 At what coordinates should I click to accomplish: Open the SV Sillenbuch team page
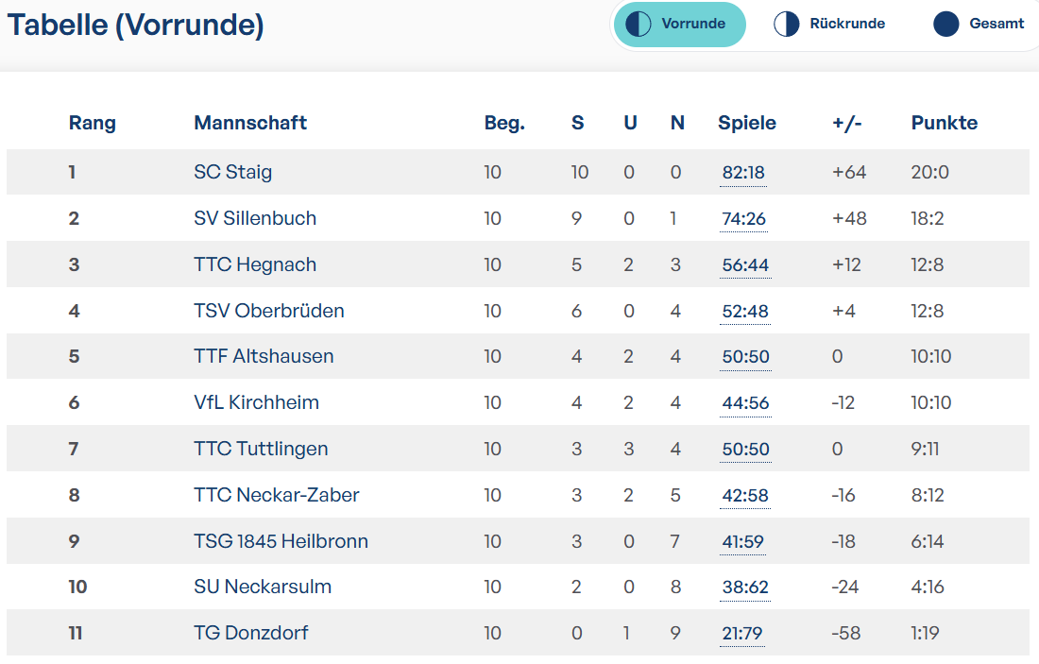[x=255, y=219]
